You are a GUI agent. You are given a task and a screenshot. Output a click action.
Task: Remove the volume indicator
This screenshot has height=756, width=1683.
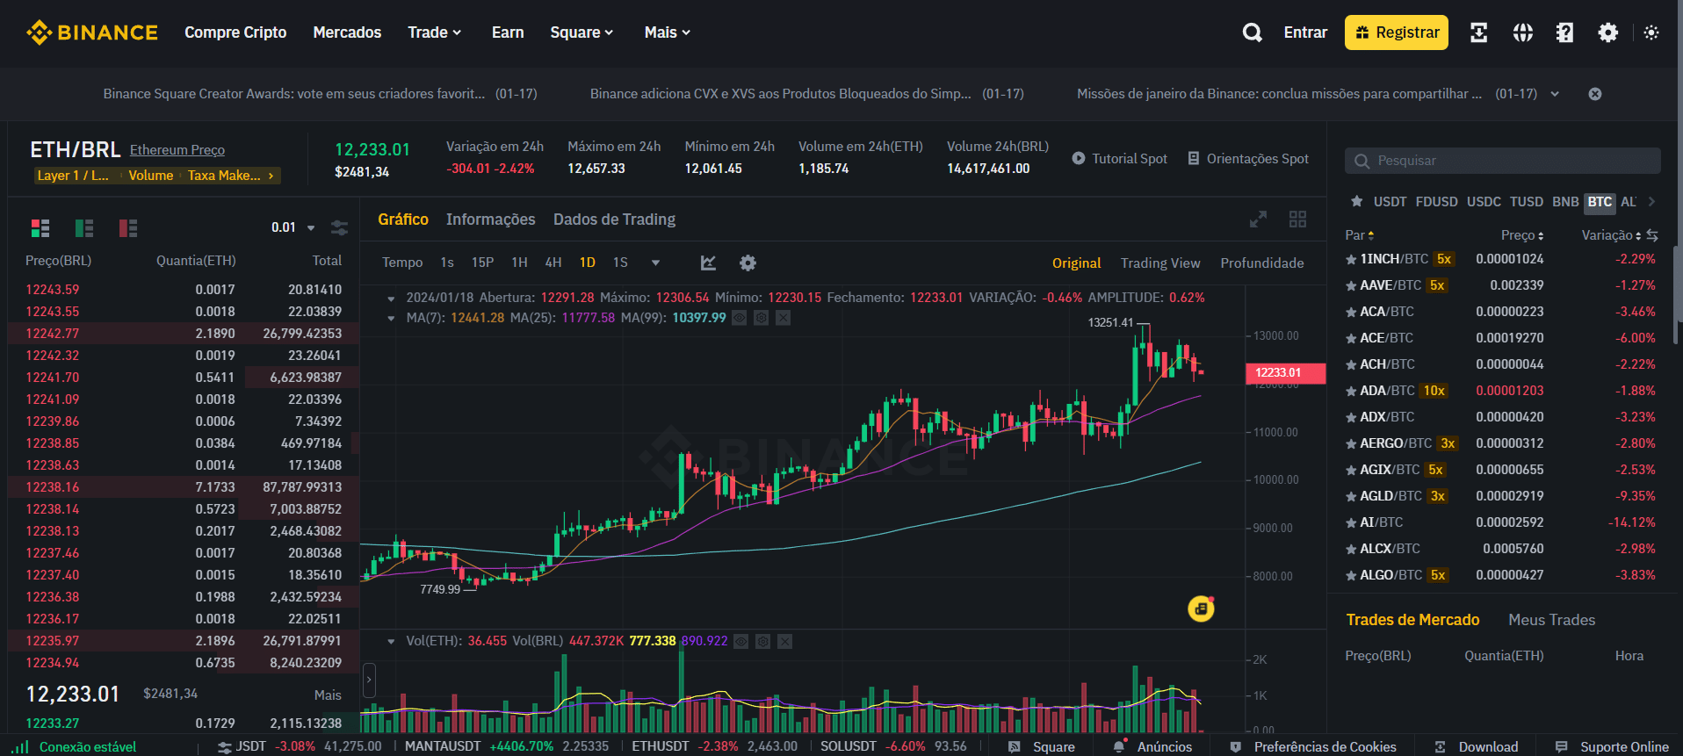tap(785, 642)
